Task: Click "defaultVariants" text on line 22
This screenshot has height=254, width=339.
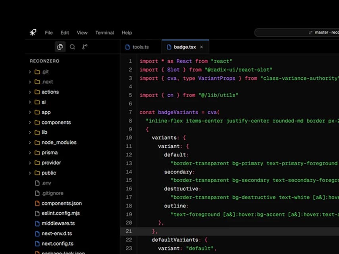Action: tap(175, 240)
